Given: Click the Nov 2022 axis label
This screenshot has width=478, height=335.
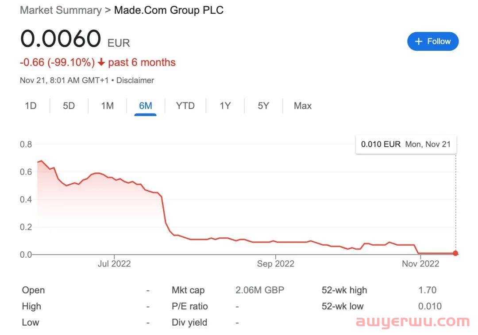Looking at the screenshot, I should pos(420,264).
